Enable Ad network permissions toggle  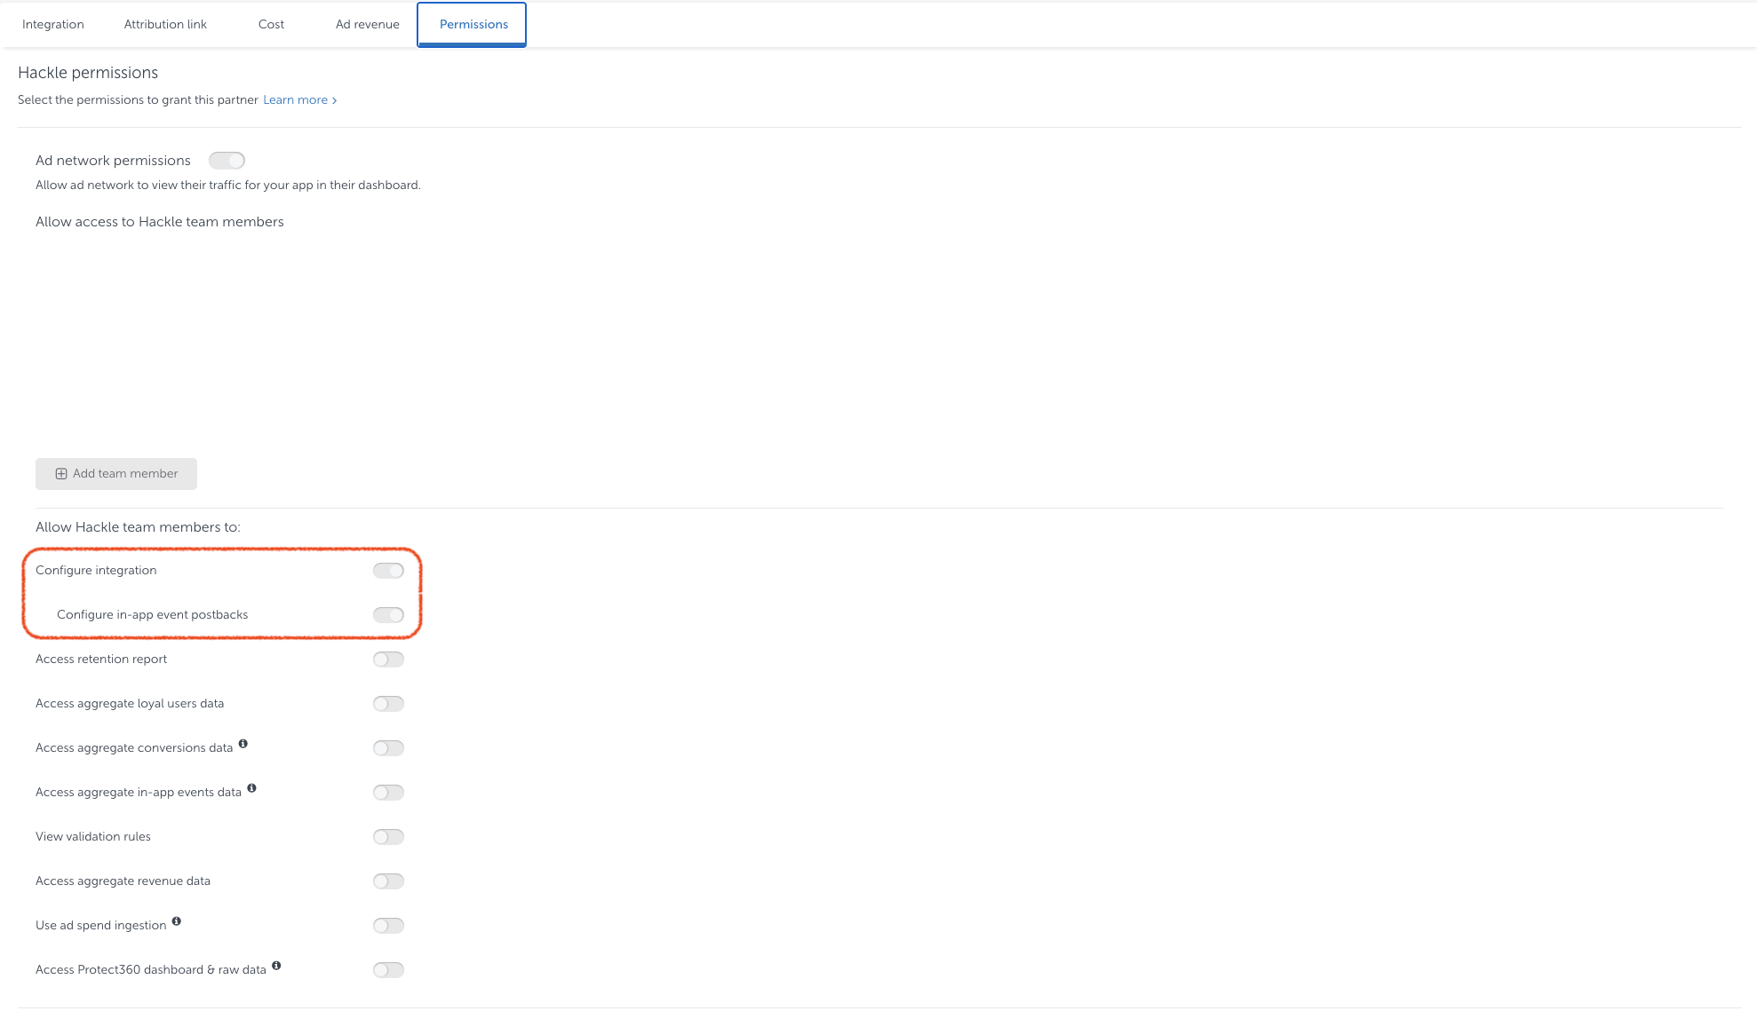226,159
